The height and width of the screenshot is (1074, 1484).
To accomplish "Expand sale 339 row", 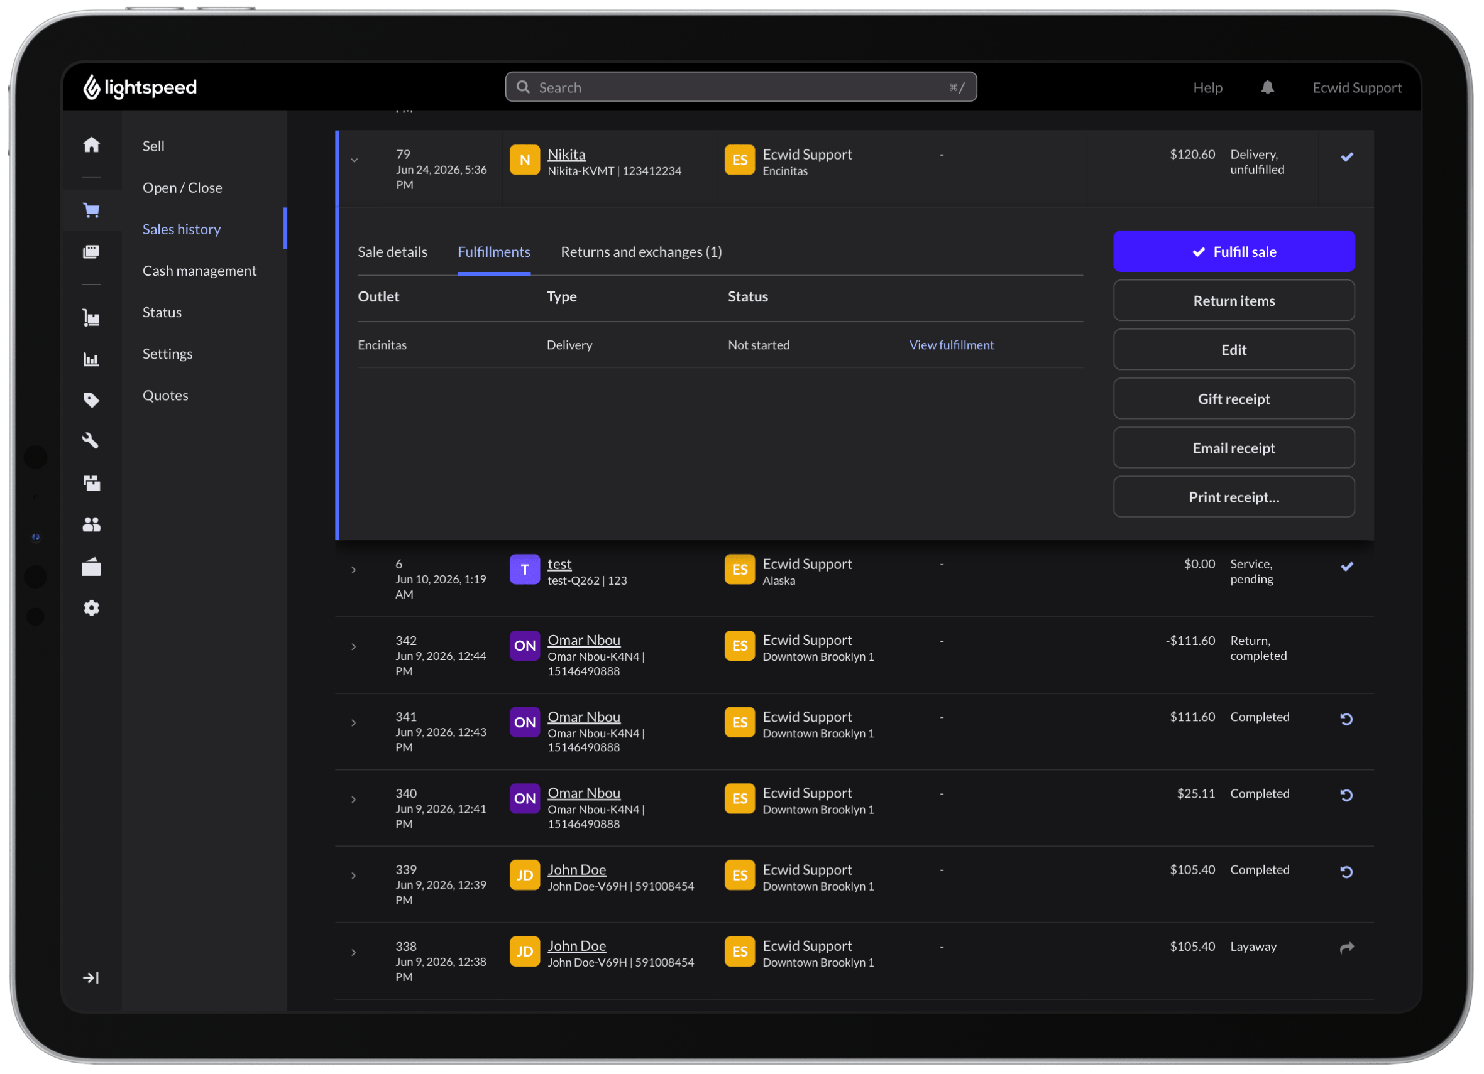I will tap(354, 876).
